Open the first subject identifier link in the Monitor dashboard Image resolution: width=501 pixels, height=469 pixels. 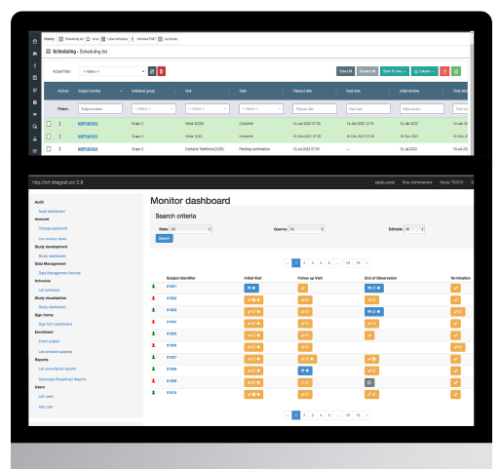(172, 287)
